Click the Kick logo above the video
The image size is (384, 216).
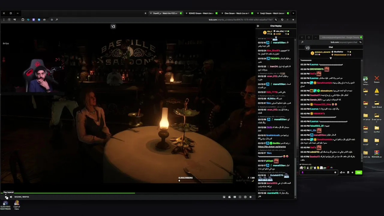click(x=113, y=26)
